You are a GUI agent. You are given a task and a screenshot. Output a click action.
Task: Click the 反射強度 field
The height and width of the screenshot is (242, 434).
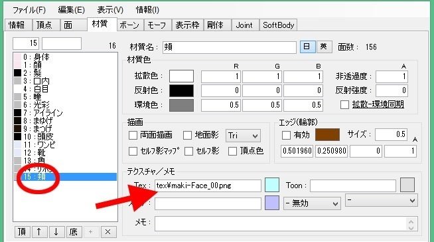[x=392, y=90]
